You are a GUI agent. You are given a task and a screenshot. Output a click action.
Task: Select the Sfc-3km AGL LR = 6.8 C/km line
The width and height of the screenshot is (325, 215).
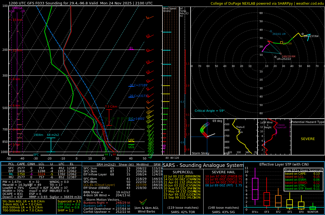tap(23, 201)
